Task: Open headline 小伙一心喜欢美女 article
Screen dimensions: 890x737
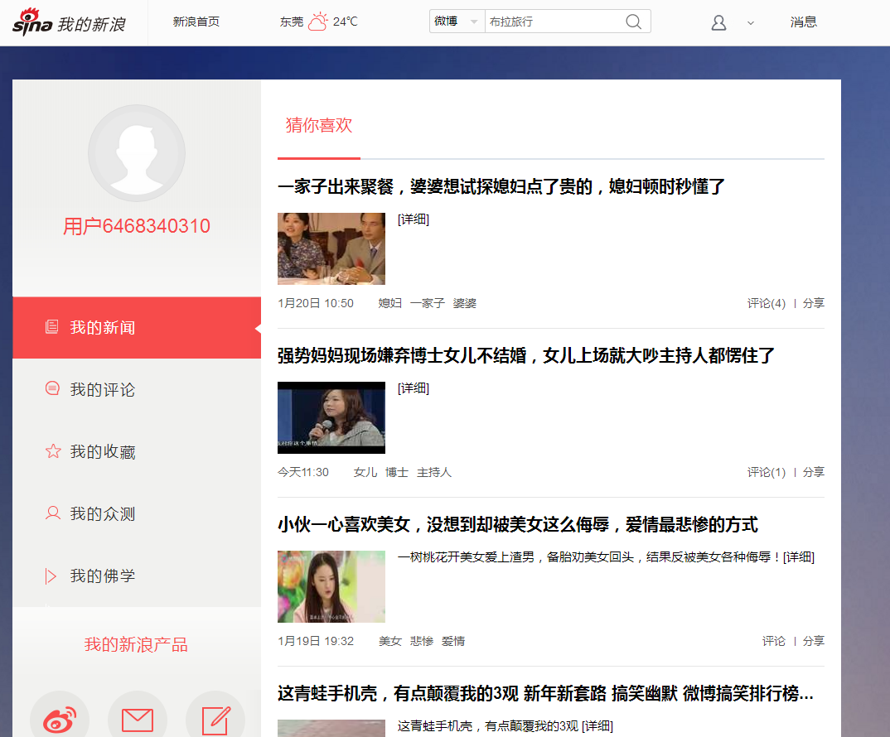Action: pyautogui.click(x=518, y=525)
